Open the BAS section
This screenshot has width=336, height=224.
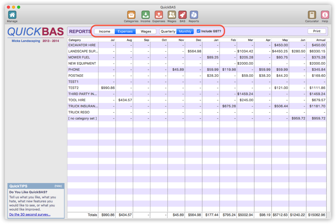pyautogui.click(x=183, y=14)
